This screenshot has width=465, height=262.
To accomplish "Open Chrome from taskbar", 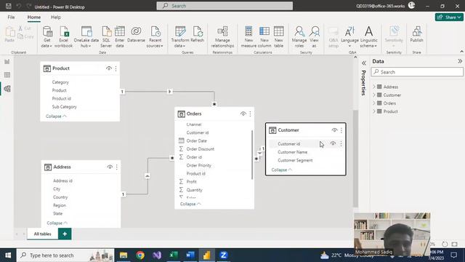I will pos(140,255).
